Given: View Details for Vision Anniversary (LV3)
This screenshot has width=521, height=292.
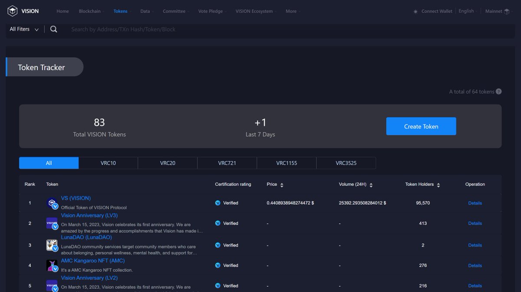Looking at the screenshot, I should click(x=475, y=223).
